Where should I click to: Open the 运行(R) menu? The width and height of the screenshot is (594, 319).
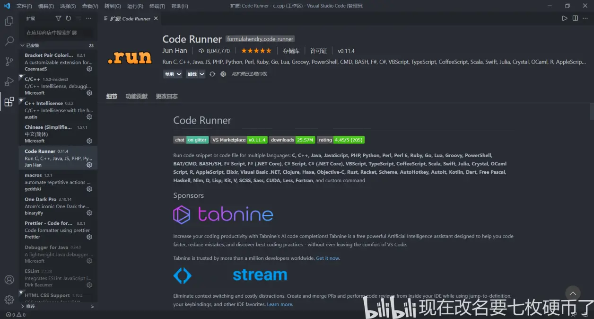[x=135, y=6]
